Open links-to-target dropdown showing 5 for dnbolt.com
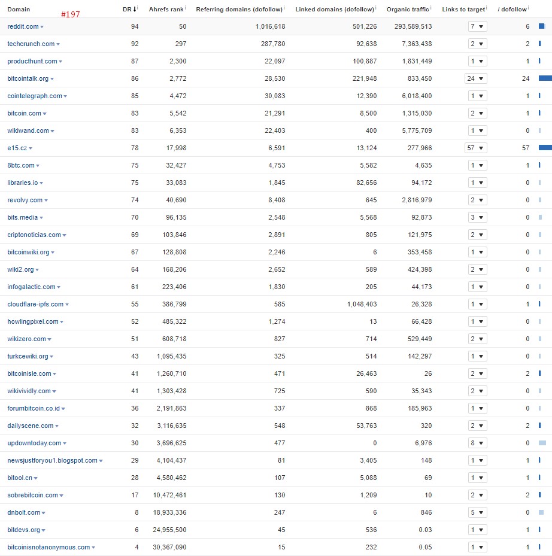 point(478,513)
